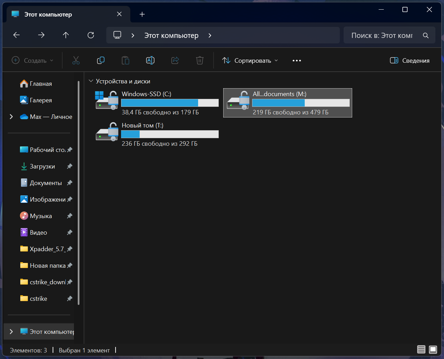Select the Windows-SSD (C:) drive

[x=156, y=102]
